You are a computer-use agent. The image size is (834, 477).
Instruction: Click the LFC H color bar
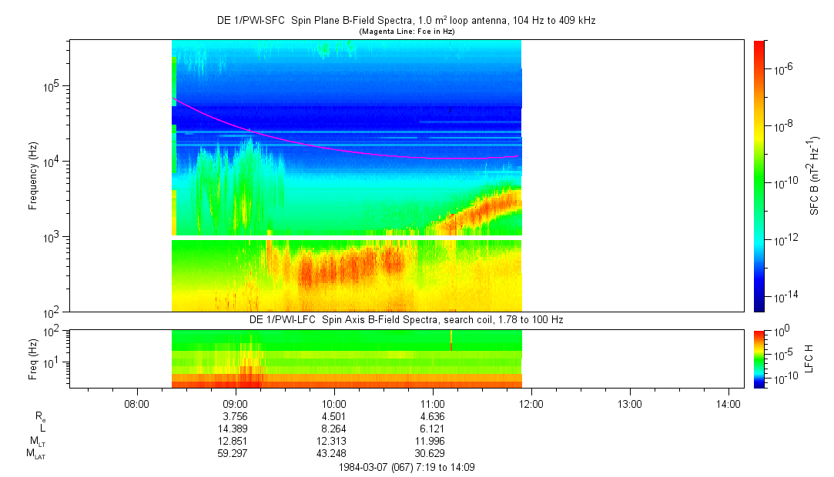759,359
